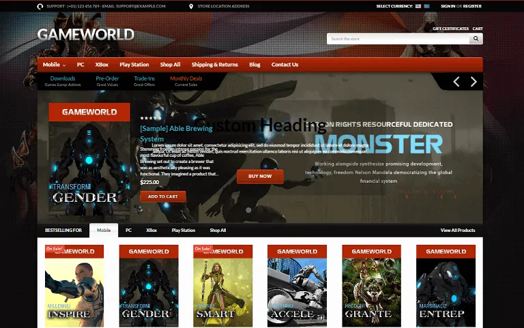The height and width of the screenshot is (328, 524).
Task: Open the Play Station menu item
Action: pyautogui.click(x=134, y=65)
